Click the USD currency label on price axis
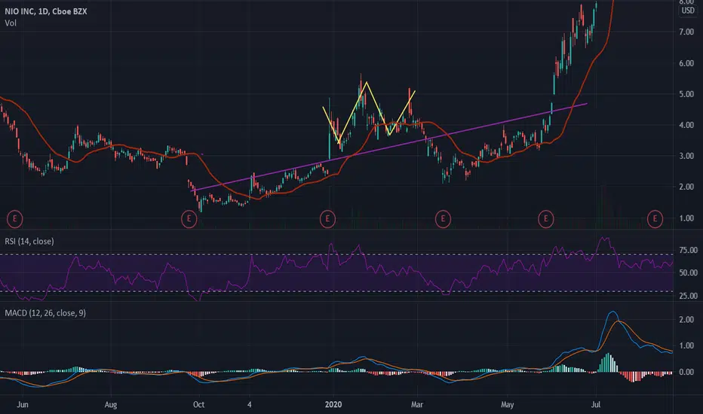The image size is (703, 414). 688,11
